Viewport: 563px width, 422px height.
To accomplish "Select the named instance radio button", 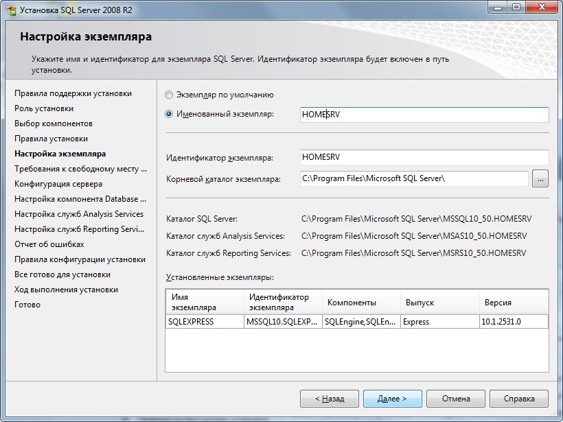I will (169, 114).
